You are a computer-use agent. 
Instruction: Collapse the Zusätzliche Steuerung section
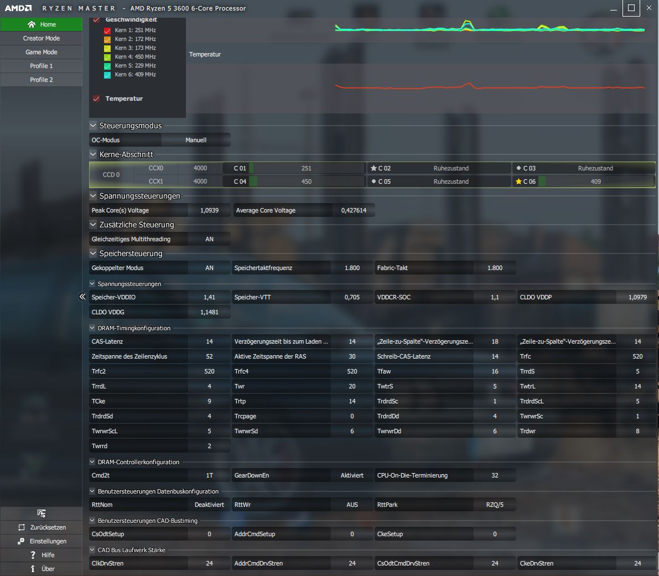pyautogui.click(x=93, y=224)
